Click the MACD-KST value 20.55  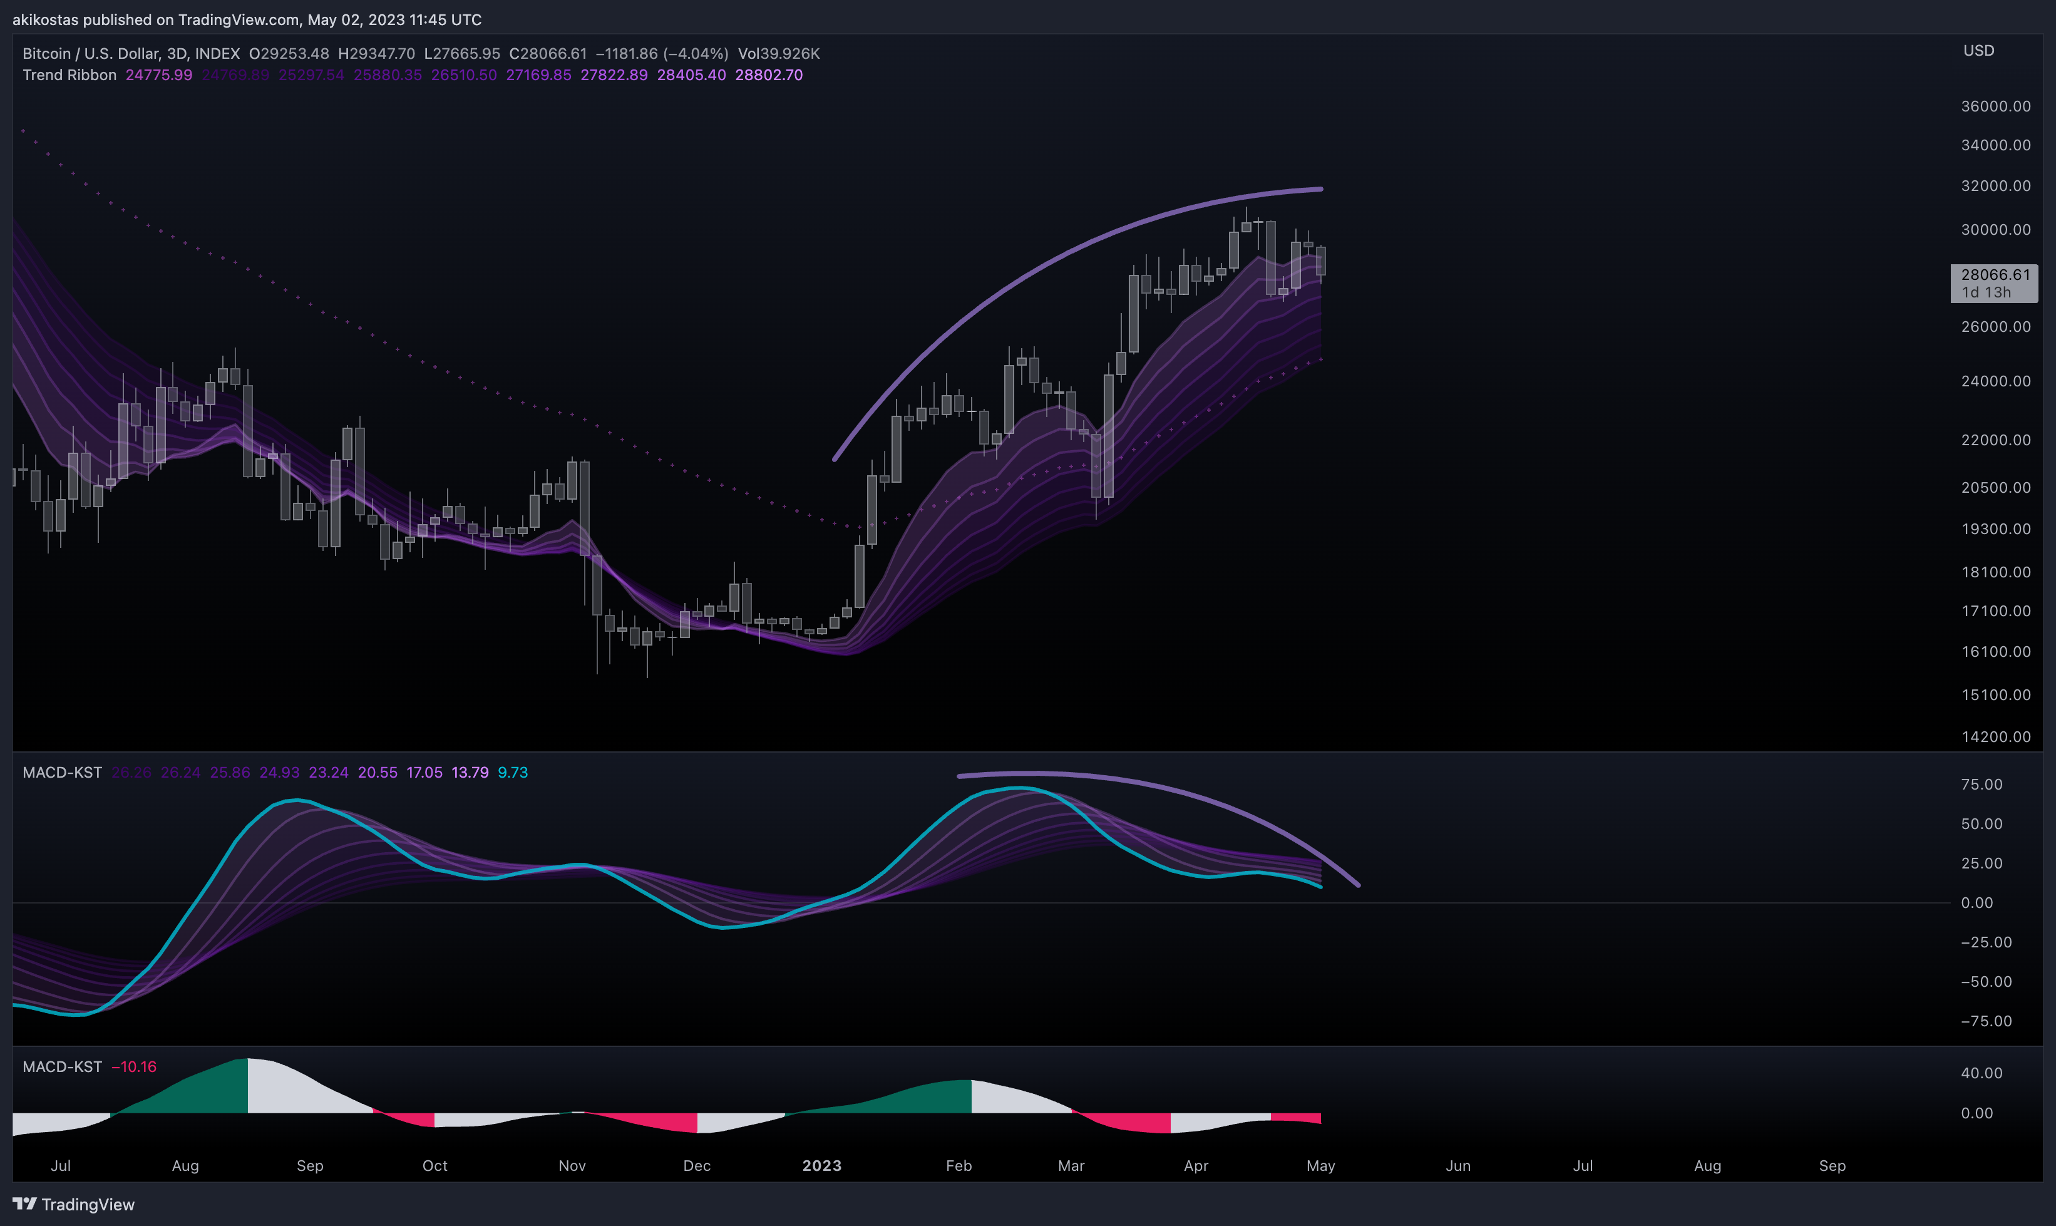click(x=377, y=773)
